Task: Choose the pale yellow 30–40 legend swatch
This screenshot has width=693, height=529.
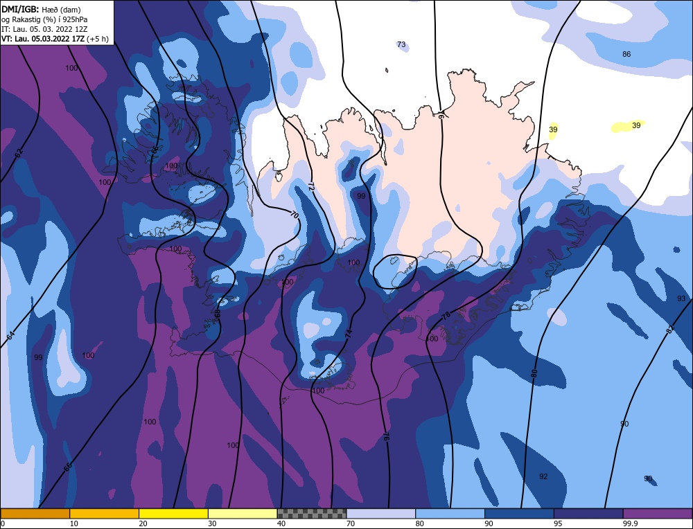Action: 243,514
